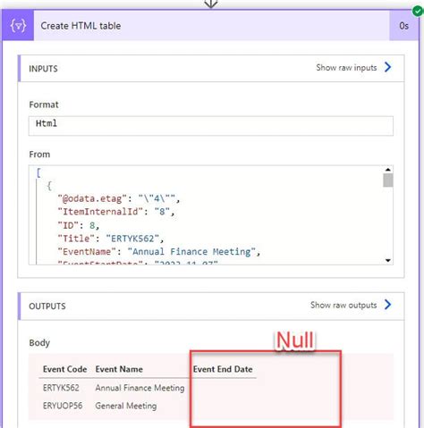Viewport: 424px width, 428px height.
Task: Open the Create HTML table header
Action: coord(211,26)
